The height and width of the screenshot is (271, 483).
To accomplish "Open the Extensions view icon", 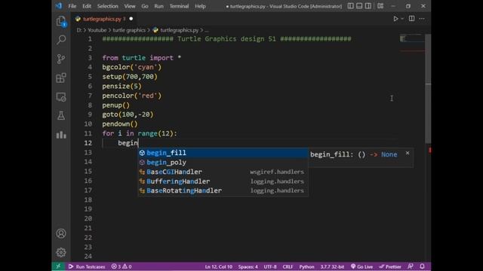I will [x=61, y=78].
